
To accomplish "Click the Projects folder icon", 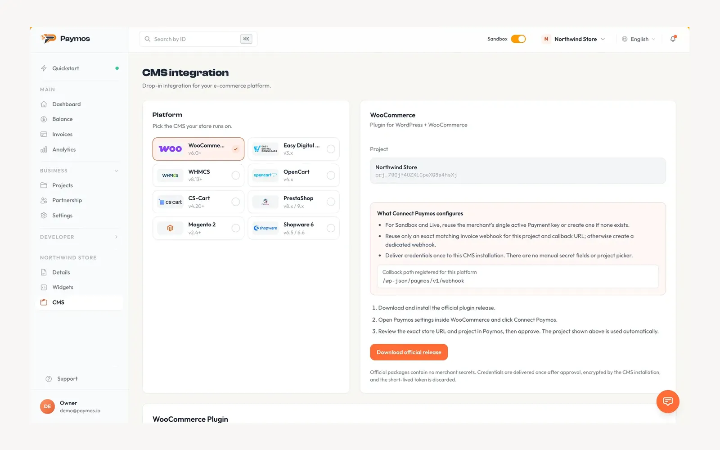I will coord(44,185).
